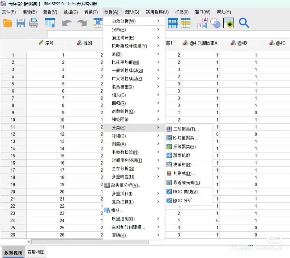Screen dimensions: 290x258
Task: Expand the 报告(P) submenu
Action: 134,30
